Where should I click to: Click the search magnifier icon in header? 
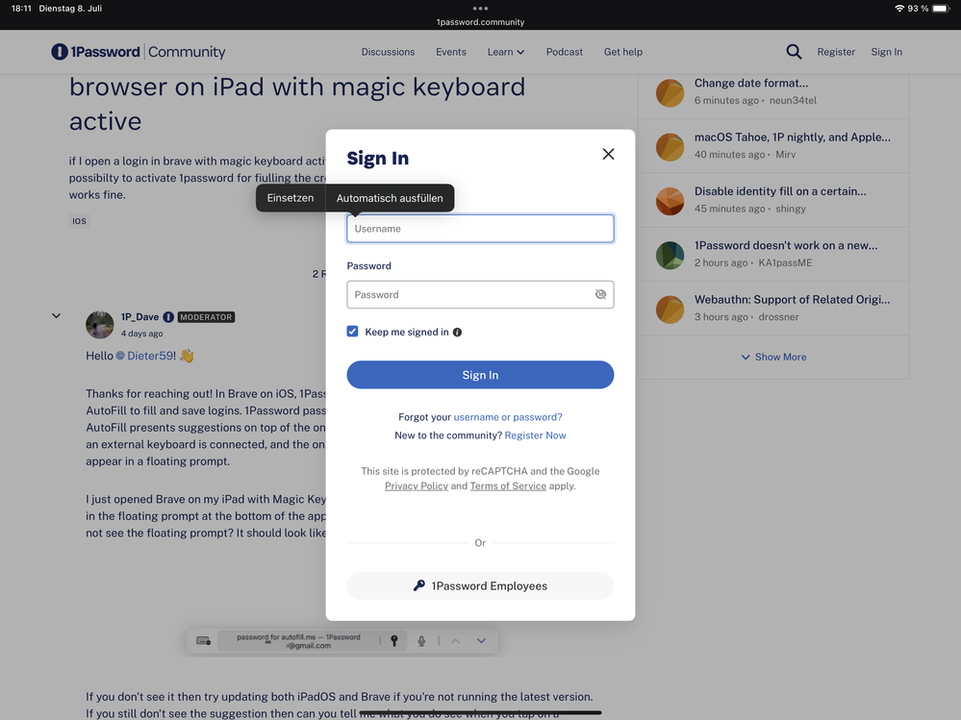point(794,52)
